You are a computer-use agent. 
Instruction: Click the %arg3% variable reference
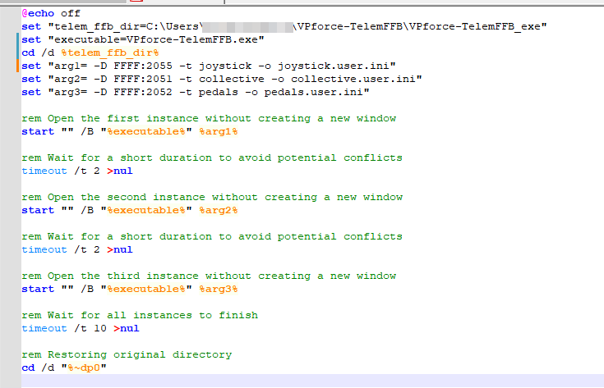coord(219,290)
